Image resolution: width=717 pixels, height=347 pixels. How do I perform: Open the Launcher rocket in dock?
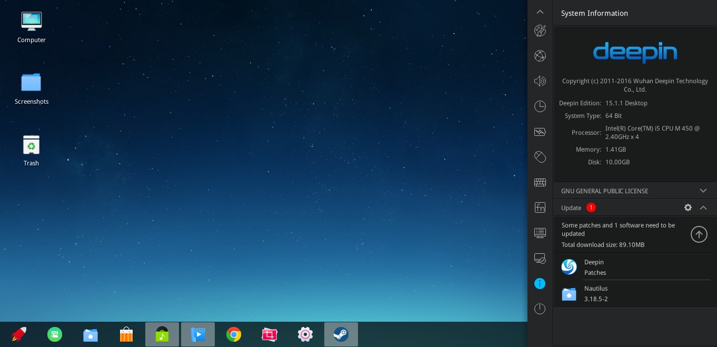[19, 334]
